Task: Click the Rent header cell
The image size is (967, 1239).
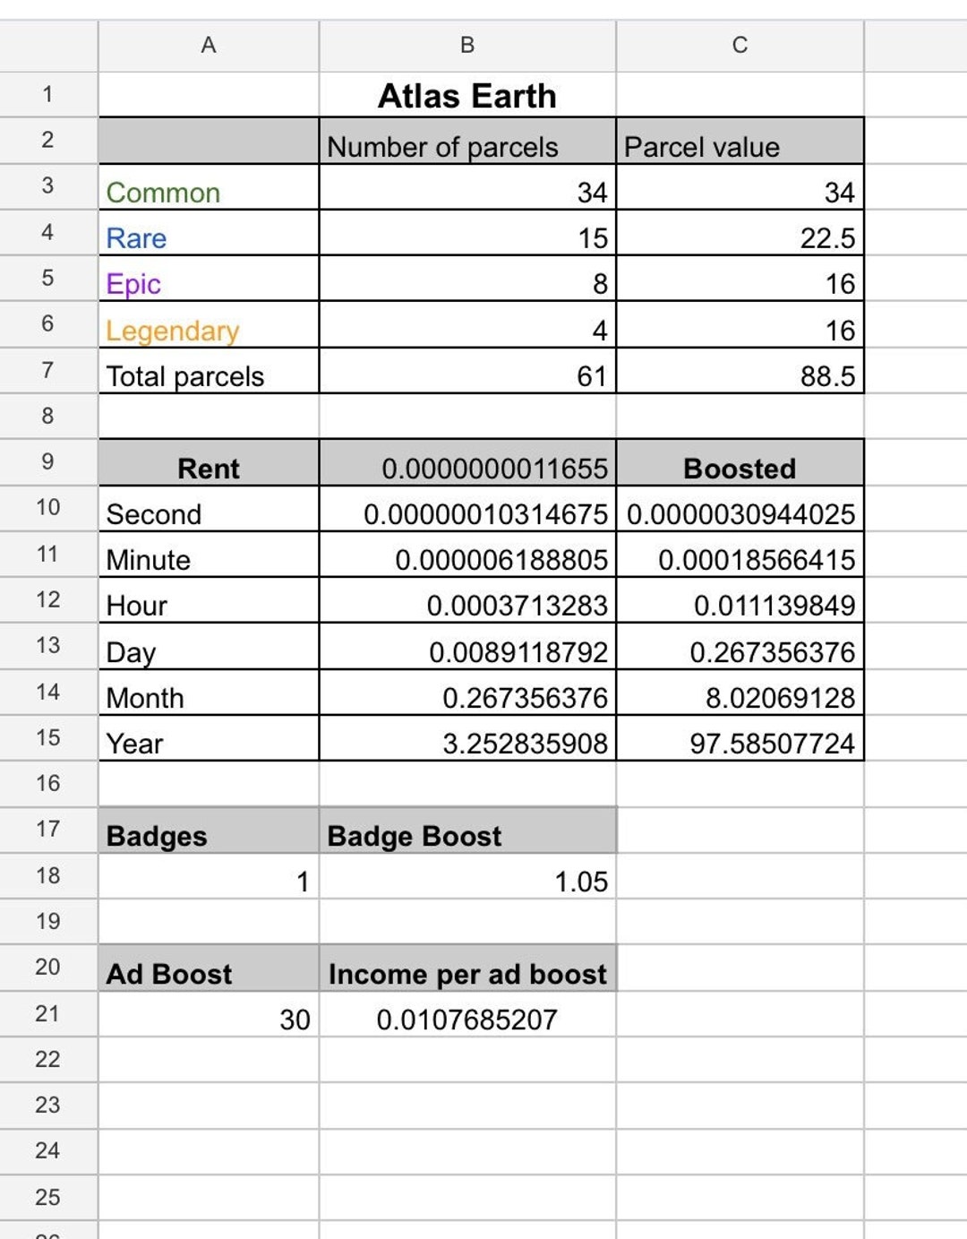Action: click(x=209, y=463)
